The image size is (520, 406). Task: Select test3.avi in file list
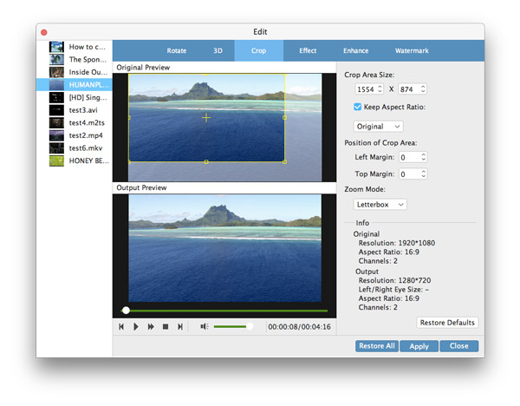click(75, 110)
